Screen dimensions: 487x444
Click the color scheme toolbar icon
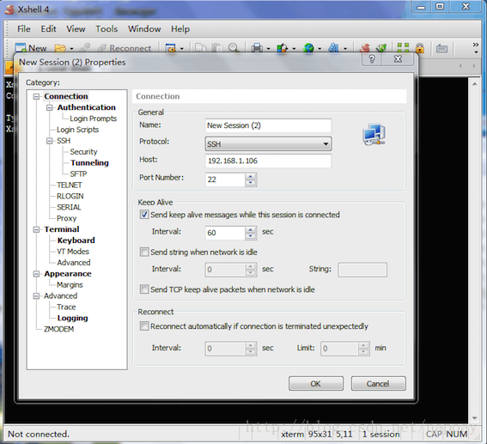click(283, 48)
